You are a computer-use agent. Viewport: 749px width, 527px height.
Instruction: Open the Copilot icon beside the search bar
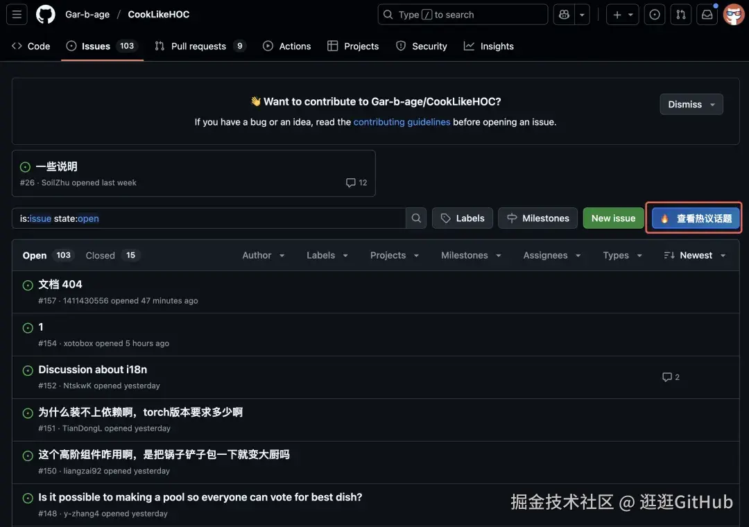564,14
